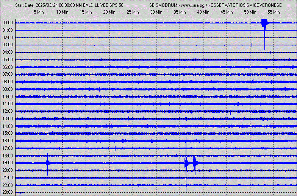Select the 25 Min axis label

coord(133,12)
